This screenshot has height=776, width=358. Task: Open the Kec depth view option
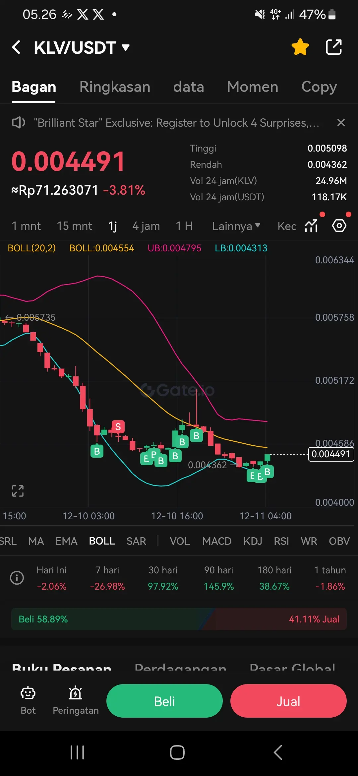[x=287, y=226]
